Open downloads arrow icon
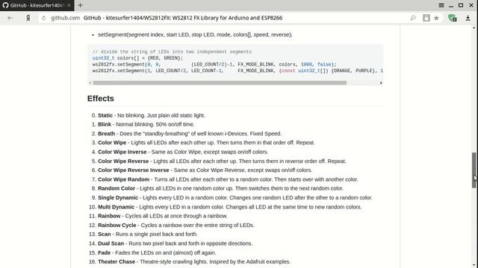Screen dimensions: 478x268 (468, 18)
